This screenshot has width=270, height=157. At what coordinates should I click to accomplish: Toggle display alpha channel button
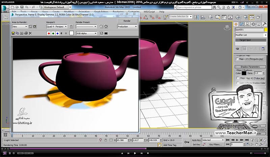[x=62, y=33]
